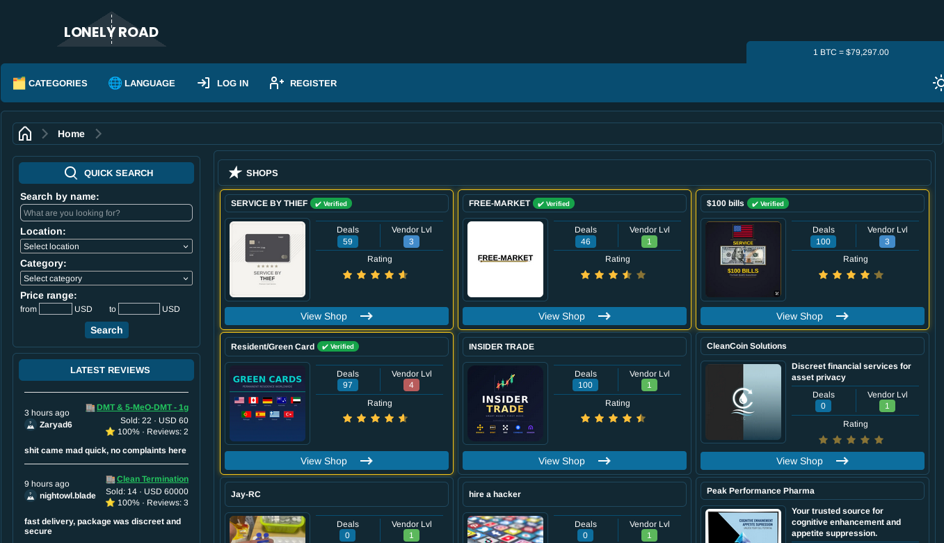Click the 'Sold: 14 · USD 60000' text
Viewport: 944px width, 543px height.
tap(147, 491)
